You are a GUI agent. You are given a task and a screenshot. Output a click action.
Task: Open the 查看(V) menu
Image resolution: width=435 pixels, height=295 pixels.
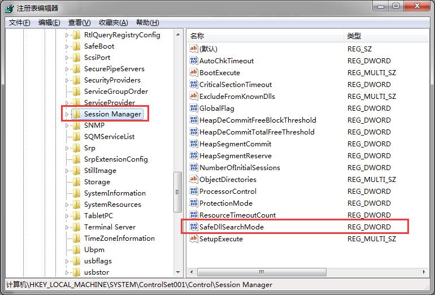79,23
